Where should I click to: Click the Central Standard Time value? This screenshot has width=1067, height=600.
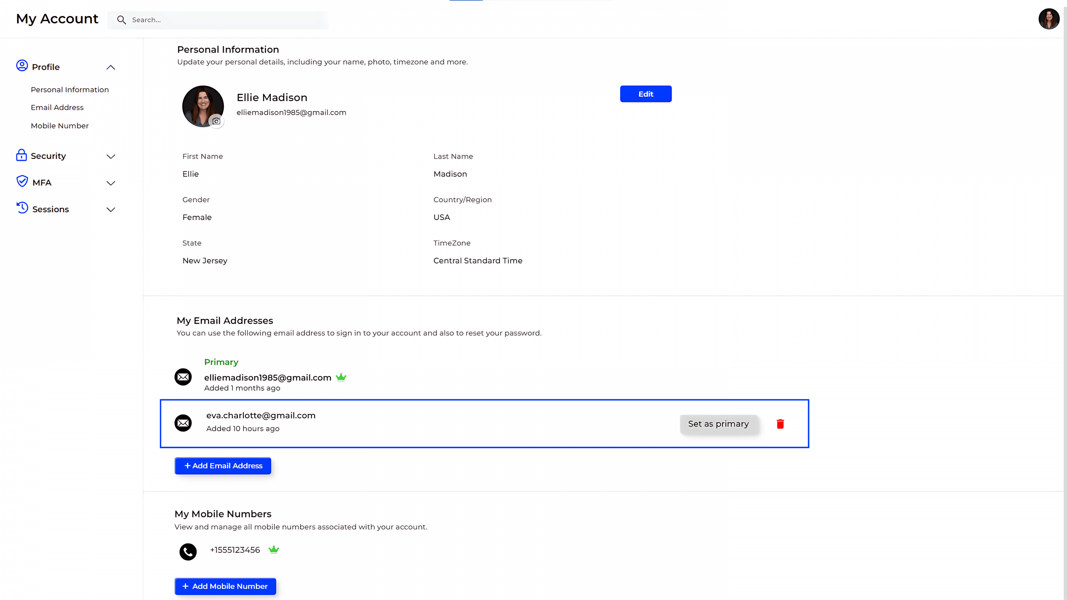pyautogui.click(x=478, y=260)
